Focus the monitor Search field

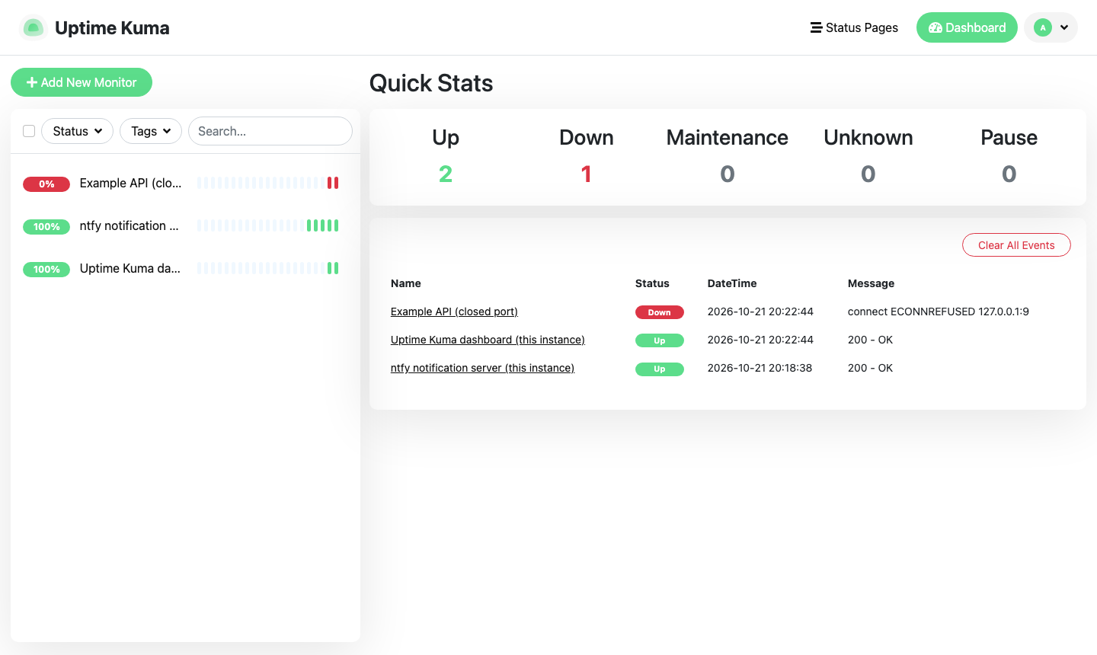(270, 131)
